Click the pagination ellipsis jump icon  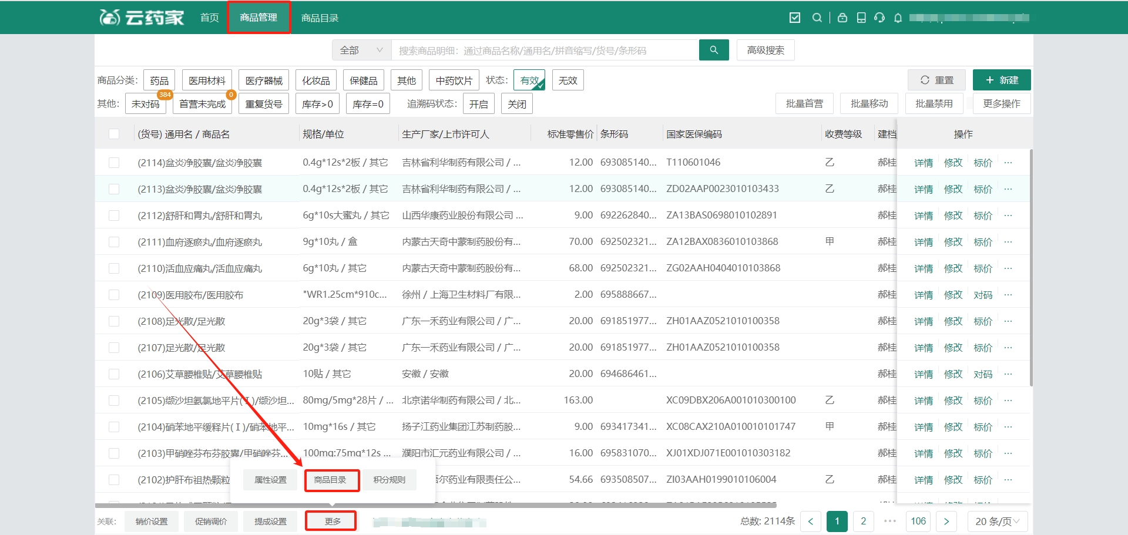[x=890, y=521]
